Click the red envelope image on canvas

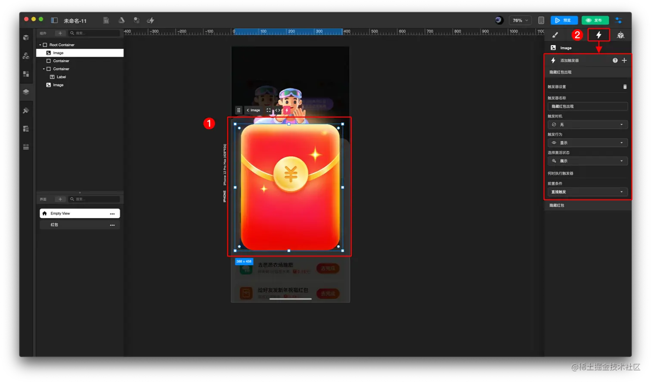point(290,187)
